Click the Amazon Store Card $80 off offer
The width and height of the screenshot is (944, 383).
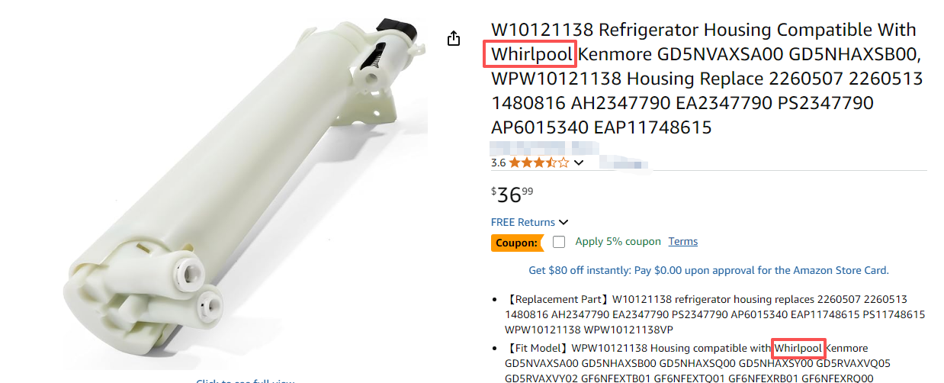click(x=708, y=270)
